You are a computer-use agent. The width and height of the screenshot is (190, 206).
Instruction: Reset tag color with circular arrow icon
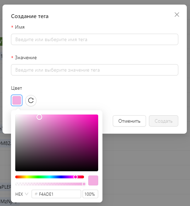pyautogui.click(x=31, y=100)
